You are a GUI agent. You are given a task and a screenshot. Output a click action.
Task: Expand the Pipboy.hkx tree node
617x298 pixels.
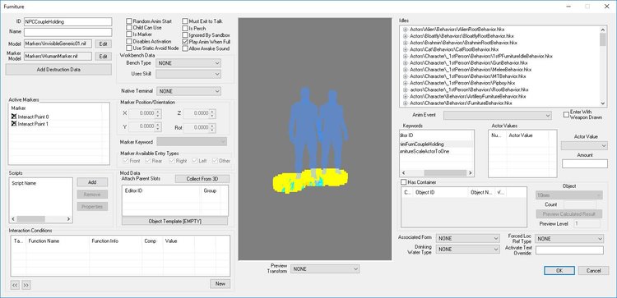[x=405, y=83]
